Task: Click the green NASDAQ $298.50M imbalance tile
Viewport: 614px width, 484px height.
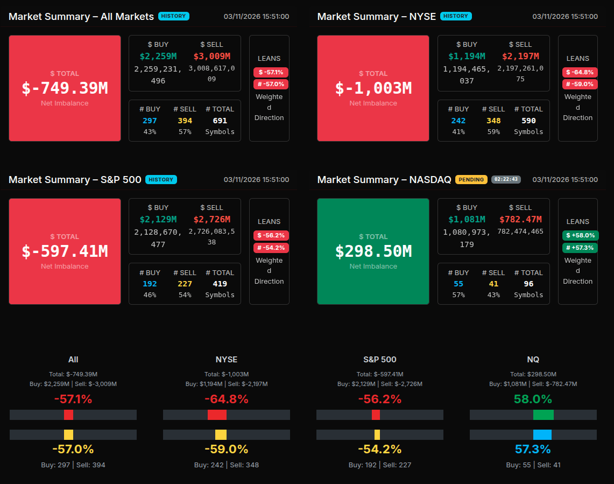Action: click(x=373, y=251)
